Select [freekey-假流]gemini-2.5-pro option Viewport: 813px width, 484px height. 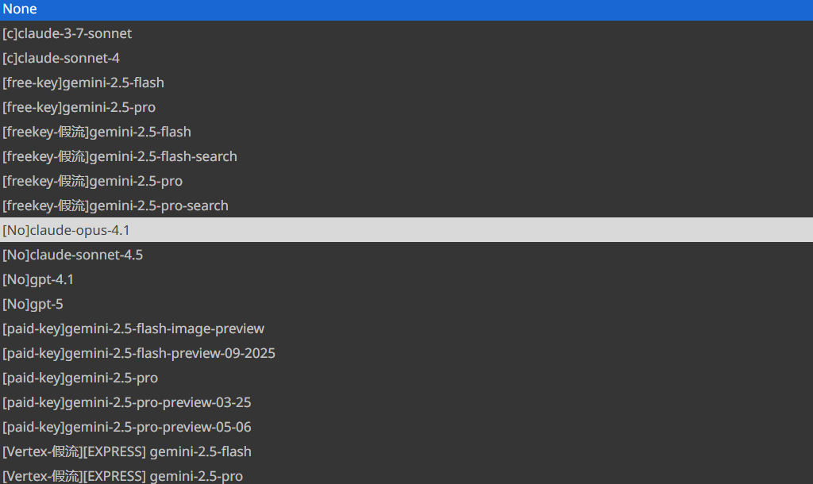click(x=406, y=181)
